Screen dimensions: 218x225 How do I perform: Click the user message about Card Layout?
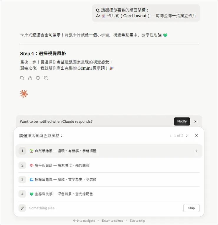point(146,13)
